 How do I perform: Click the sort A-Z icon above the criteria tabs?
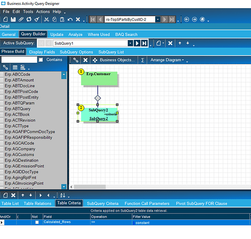[63, 195]
